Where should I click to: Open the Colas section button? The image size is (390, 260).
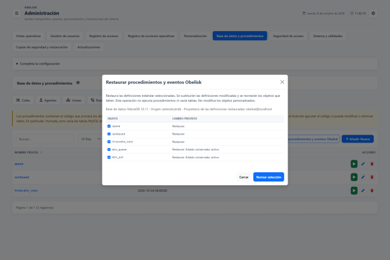point(23,100)
